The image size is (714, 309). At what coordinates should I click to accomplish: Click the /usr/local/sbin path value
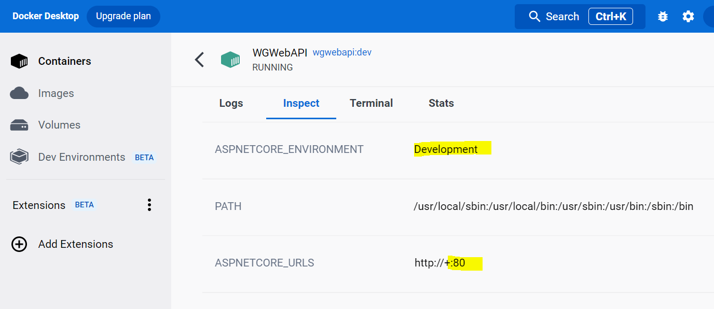click(553, 206)
